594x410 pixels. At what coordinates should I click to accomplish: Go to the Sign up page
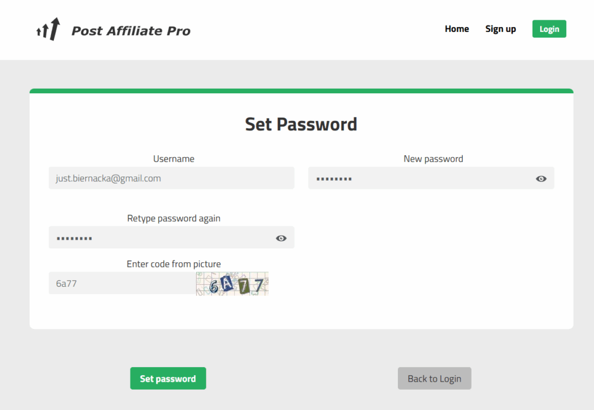coord(501,29)
